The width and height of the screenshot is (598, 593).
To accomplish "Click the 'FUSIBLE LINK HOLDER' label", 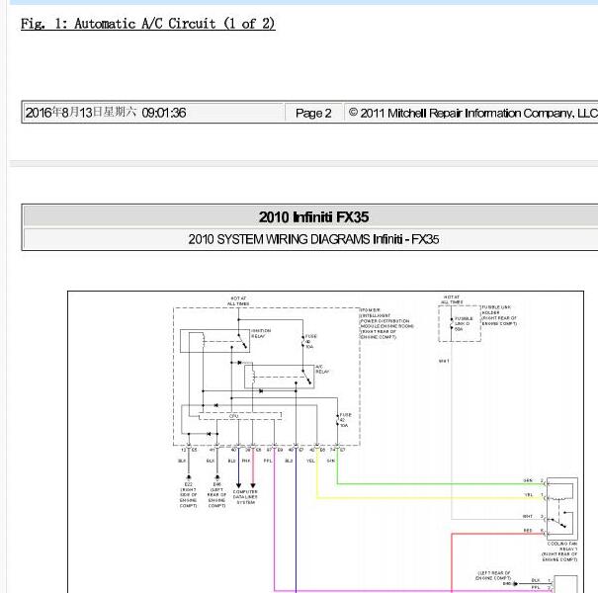I will [499, 315].
